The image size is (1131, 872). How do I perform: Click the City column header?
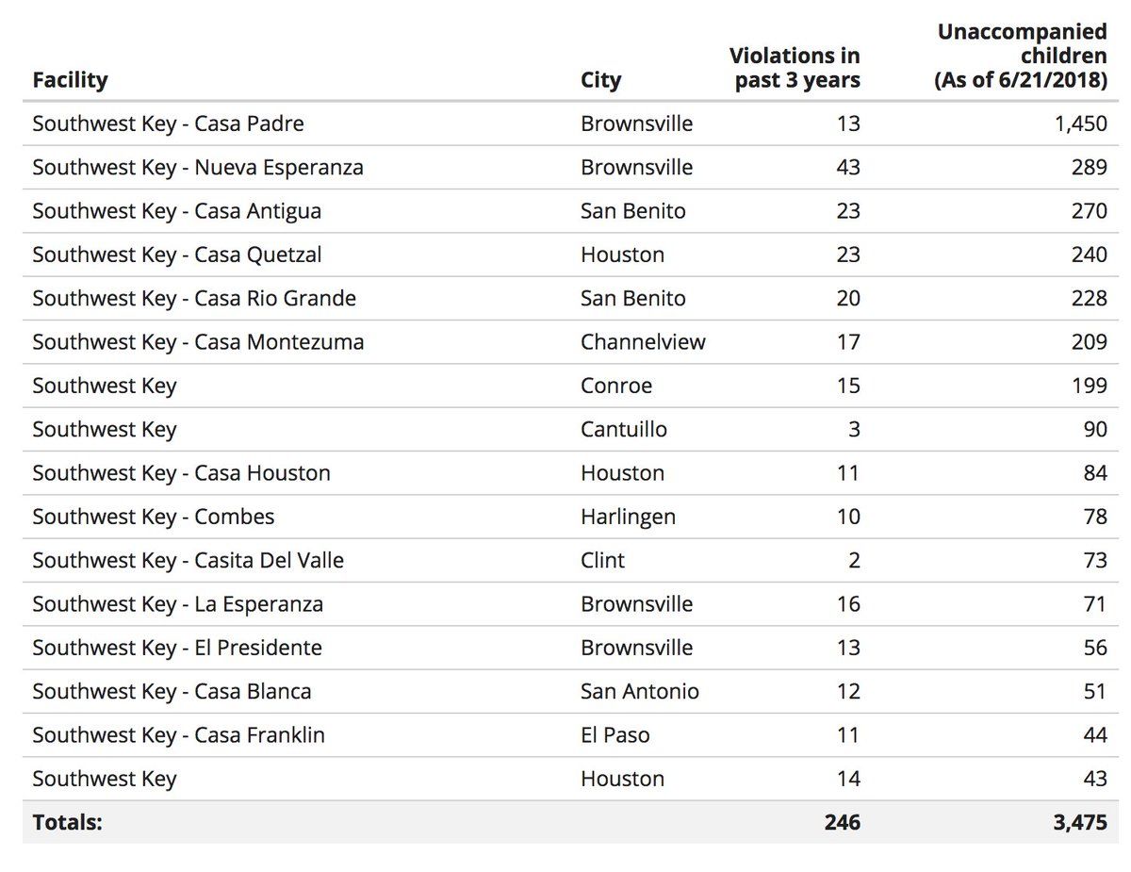[600, 80]
